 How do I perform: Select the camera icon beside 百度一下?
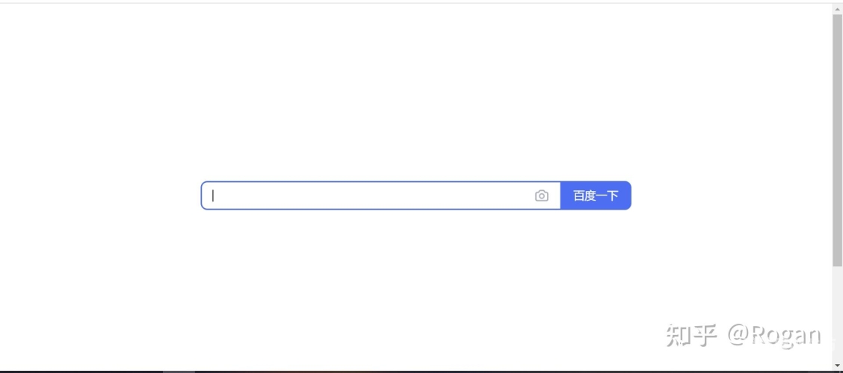542,195
